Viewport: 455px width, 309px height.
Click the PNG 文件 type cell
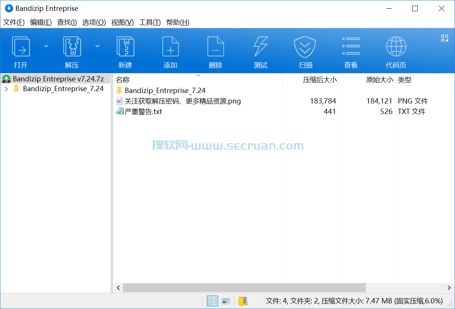[413, 101]
